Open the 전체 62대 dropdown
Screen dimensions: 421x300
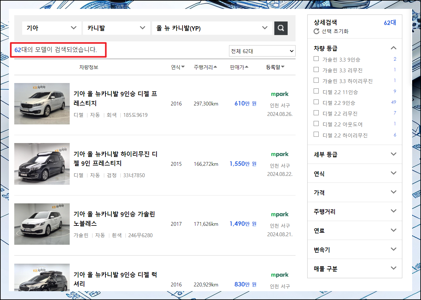pyautogui.click(x=262, y=51)
